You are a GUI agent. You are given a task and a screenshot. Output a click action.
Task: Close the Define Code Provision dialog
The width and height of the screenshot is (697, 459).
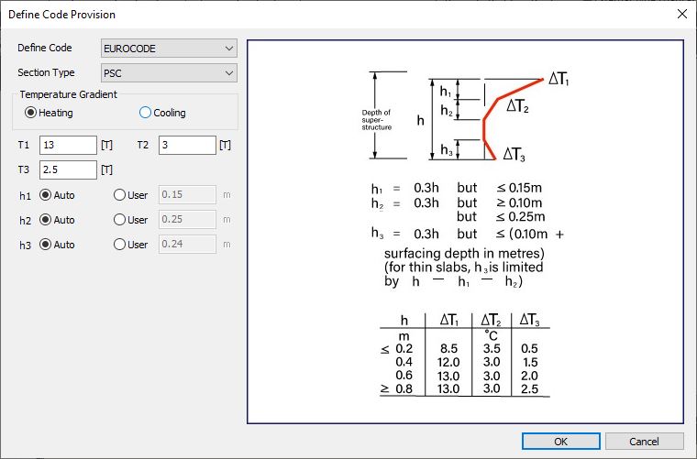click(680, 15)
